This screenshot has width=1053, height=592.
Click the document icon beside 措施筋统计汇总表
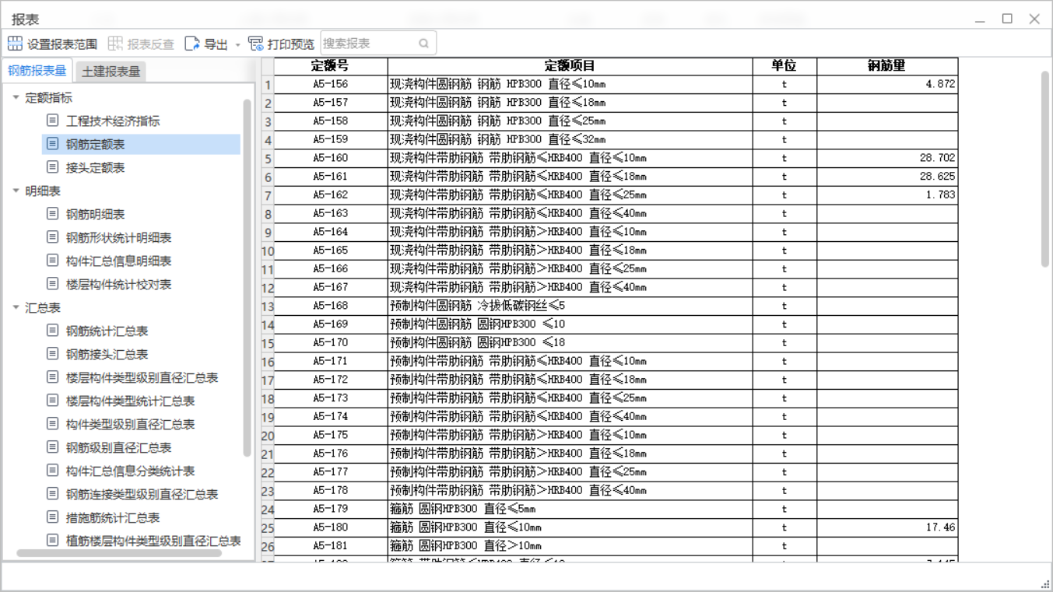[52, 517]
